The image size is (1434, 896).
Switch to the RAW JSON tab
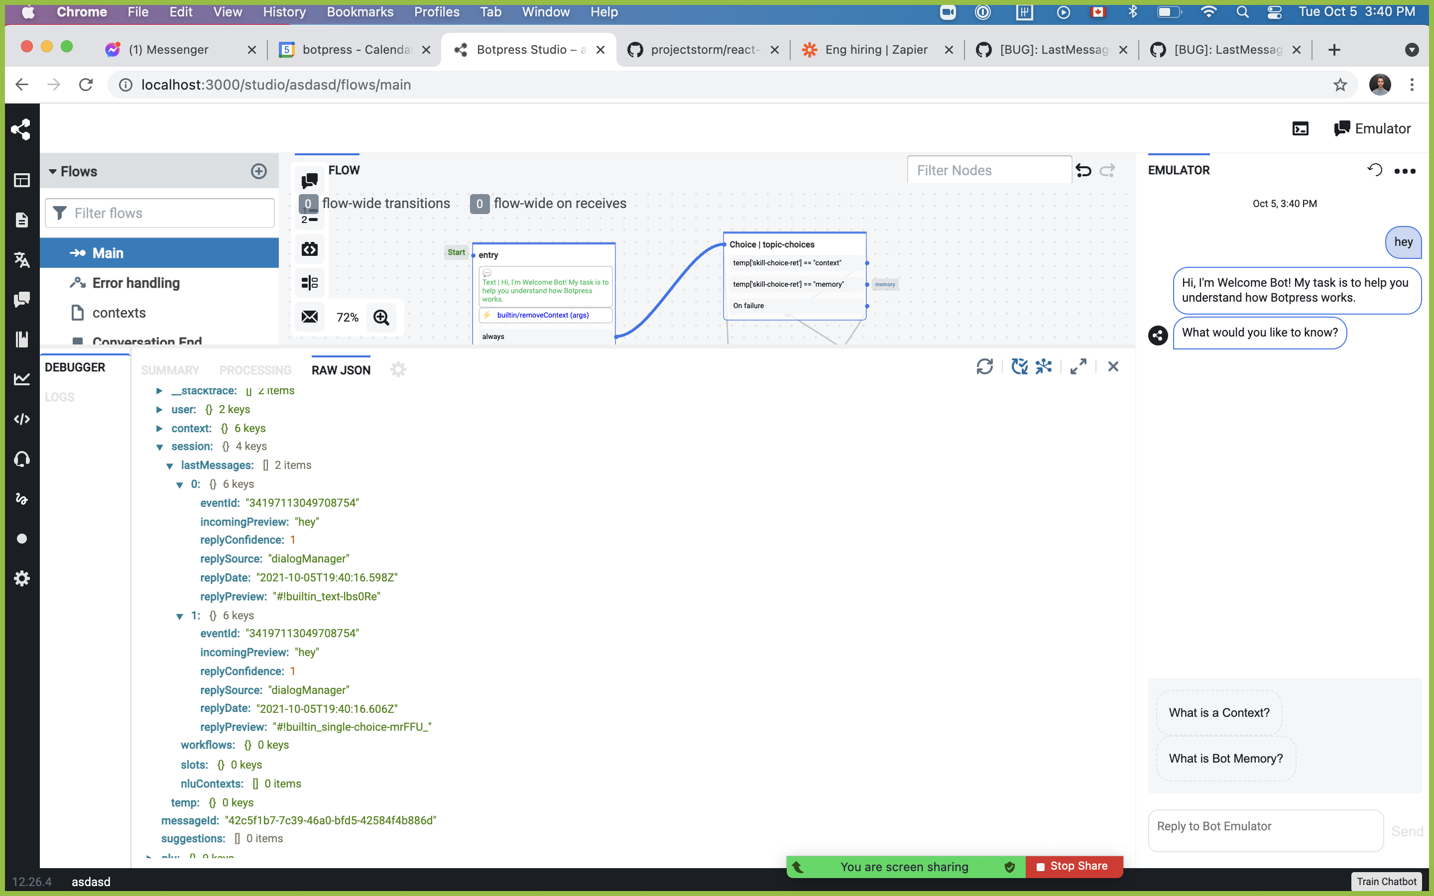(x=340, y=370)
